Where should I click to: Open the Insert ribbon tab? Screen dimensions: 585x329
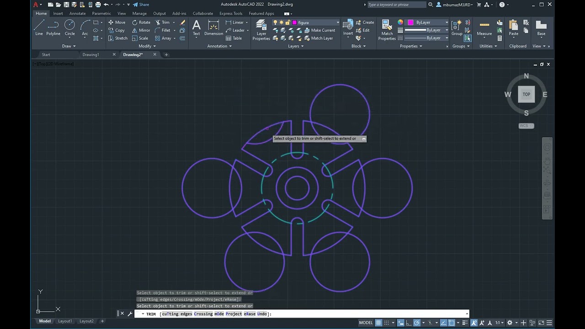58,13
